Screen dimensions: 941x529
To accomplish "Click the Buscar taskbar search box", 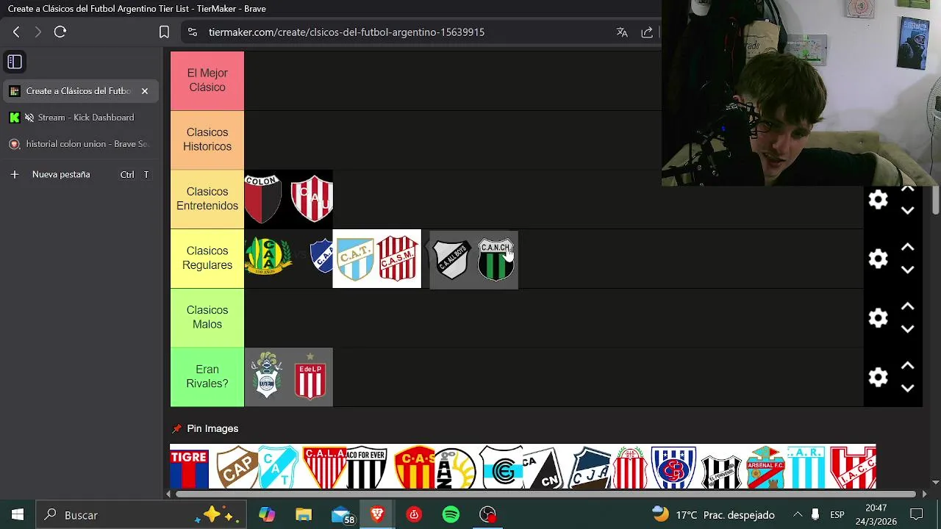I will point(140,515).
